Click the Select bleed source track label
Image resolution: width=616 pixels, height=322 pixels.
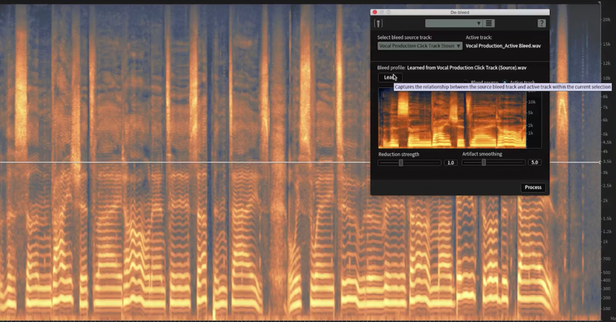click(405, 38)
